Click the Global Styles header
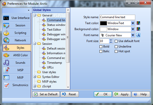 pos(49,10)
